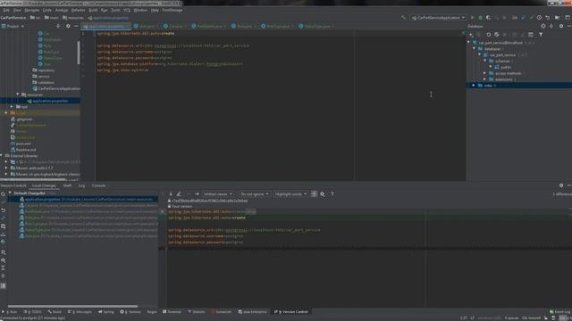This screenshot has width=572, height=321.
Task: Switch to Console tab in Version Control
Action: click(x=98, y=185)
